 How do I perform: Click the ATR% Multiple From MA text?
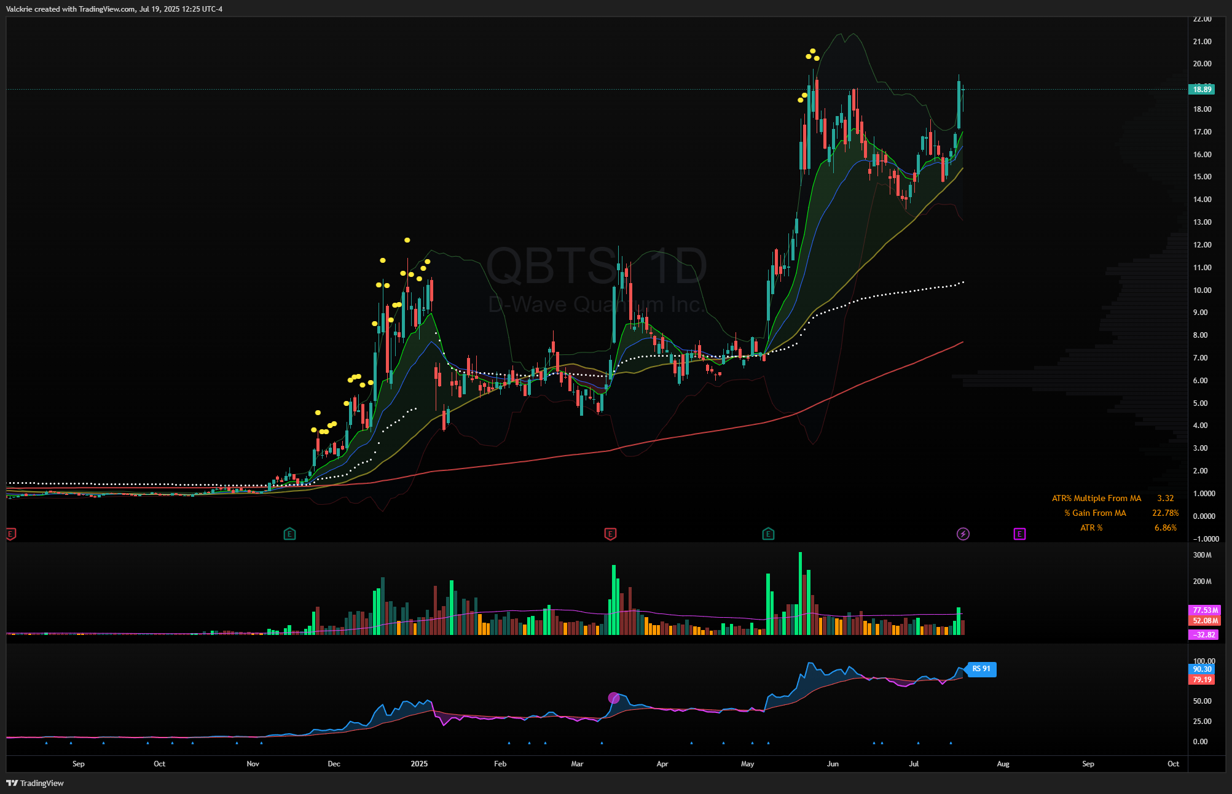click(1096, 498)
